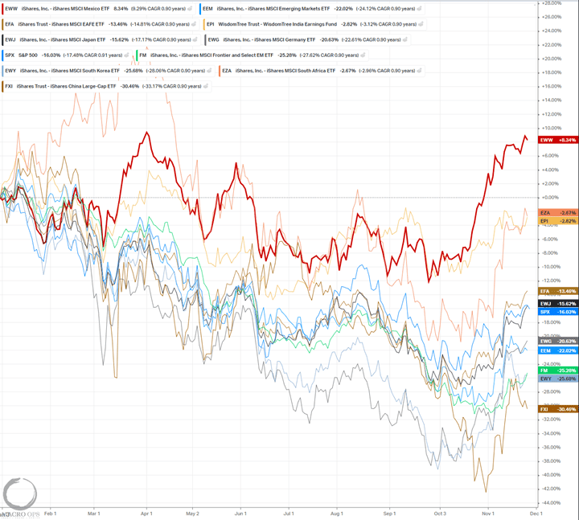Click the EFA -13.46% price axis label
579x520 pixels.
pyautogui.click(x=558, y=291)
